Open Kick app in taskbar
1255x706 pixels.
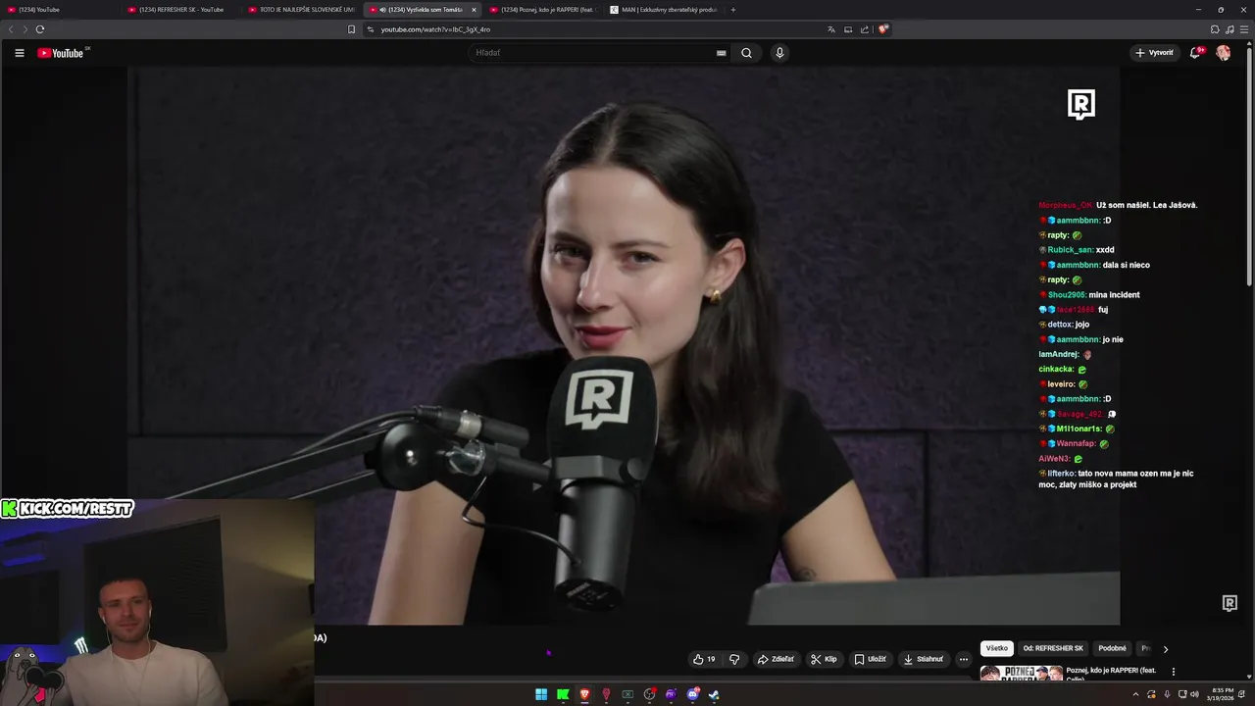pos(563,694)
